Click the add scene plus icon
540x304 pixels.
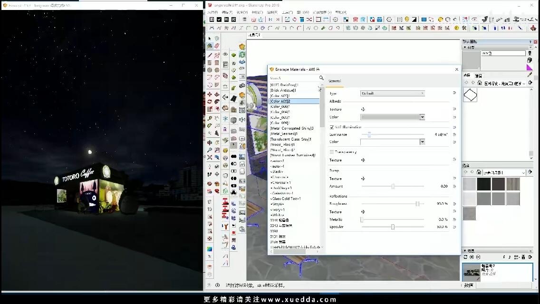[472, 257]
